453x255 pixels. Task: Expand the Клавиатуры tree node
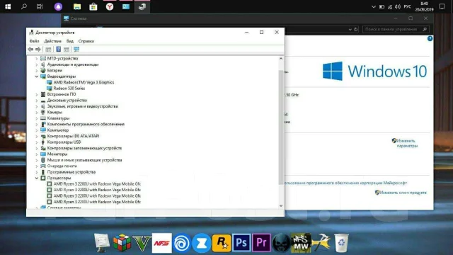click(37, 118)
